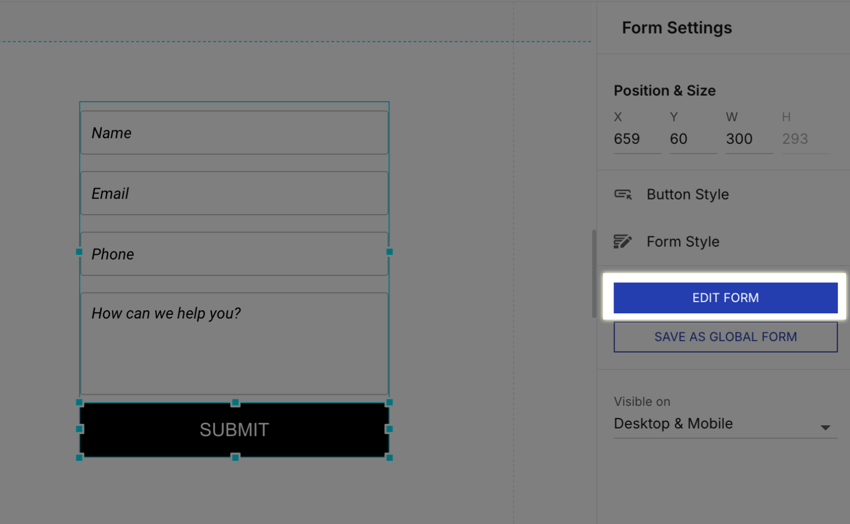
Task: Click the Y position field showing 60
Action: pos(693,139)
